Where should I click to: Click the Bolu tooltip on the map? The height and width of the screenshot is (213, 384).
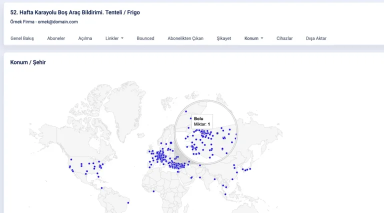pos(202,121)
